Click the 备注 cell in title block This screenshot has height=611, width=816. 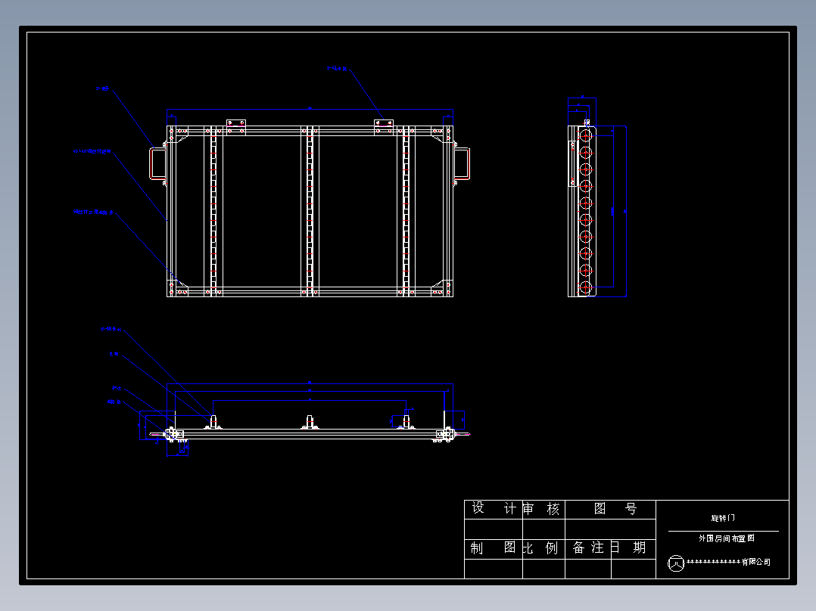click(x=588, y=548)
